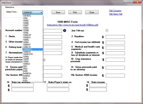
Task: Select 1098T form option
Action: coord(32,25)
